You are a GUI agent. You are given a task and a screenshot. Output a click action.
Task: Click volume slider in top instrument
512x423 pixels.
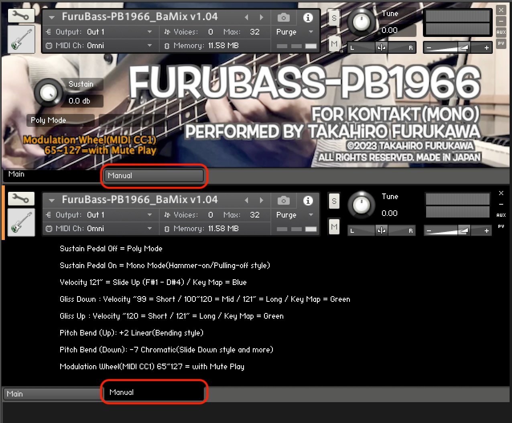point(457,47)
